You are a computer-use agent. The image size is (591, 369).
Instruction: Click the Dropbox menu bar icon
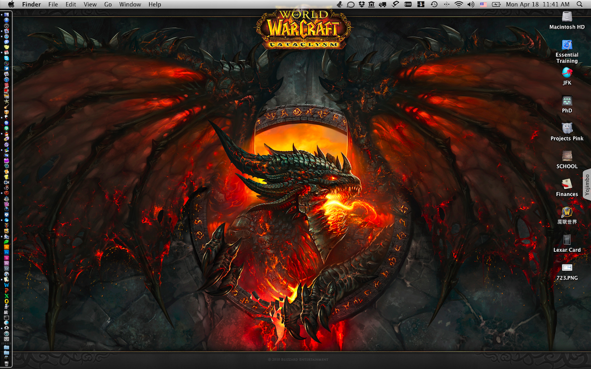tap(362, 5)
